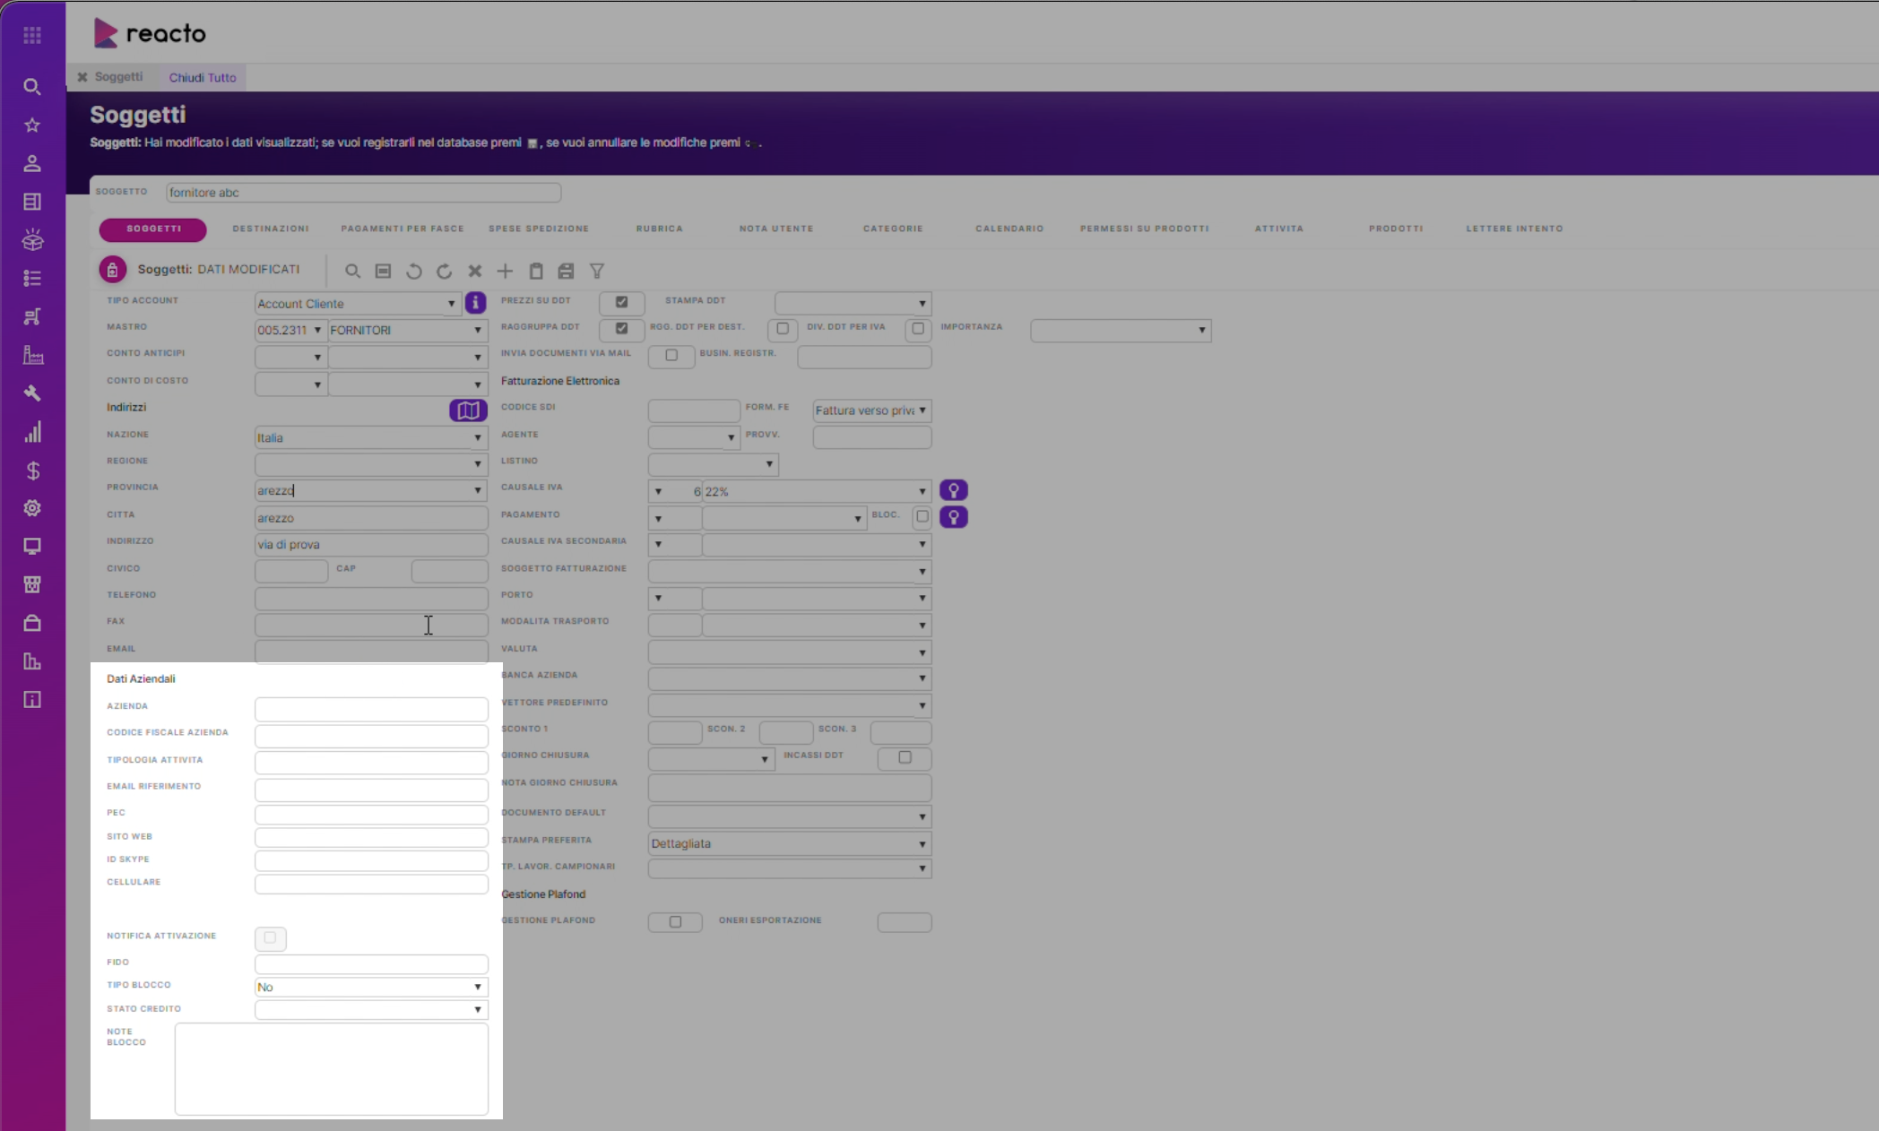Switch to Permessi su Prodotti tab
Screen dimensions: 1879x1131
pos(1144,229)
